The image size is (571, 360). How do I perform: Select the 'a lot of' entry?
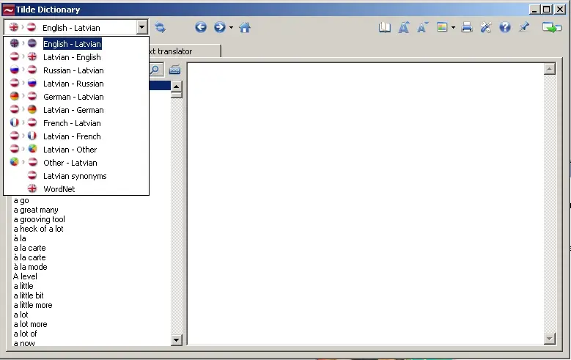coord(25,334)
